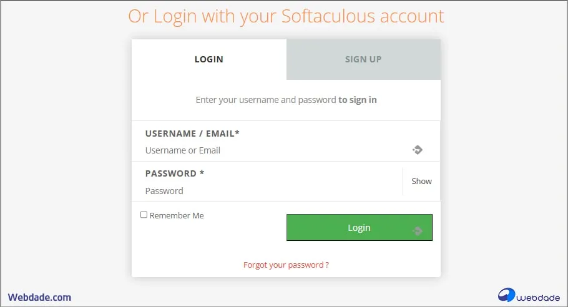The height and width of the screenshot is (307, 568).
Task: Tick the Remember Me checkbox
Action: (144, 215)
